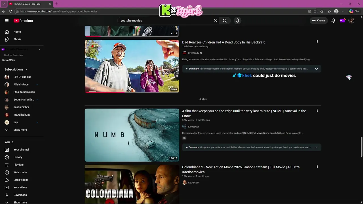363x204 pixels.
Task: Go back with the browser arrow
Action: (4, 11)
